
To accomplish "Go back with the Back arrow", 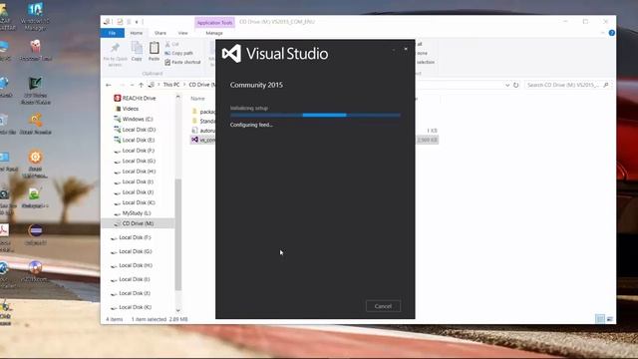I will 109,85.
